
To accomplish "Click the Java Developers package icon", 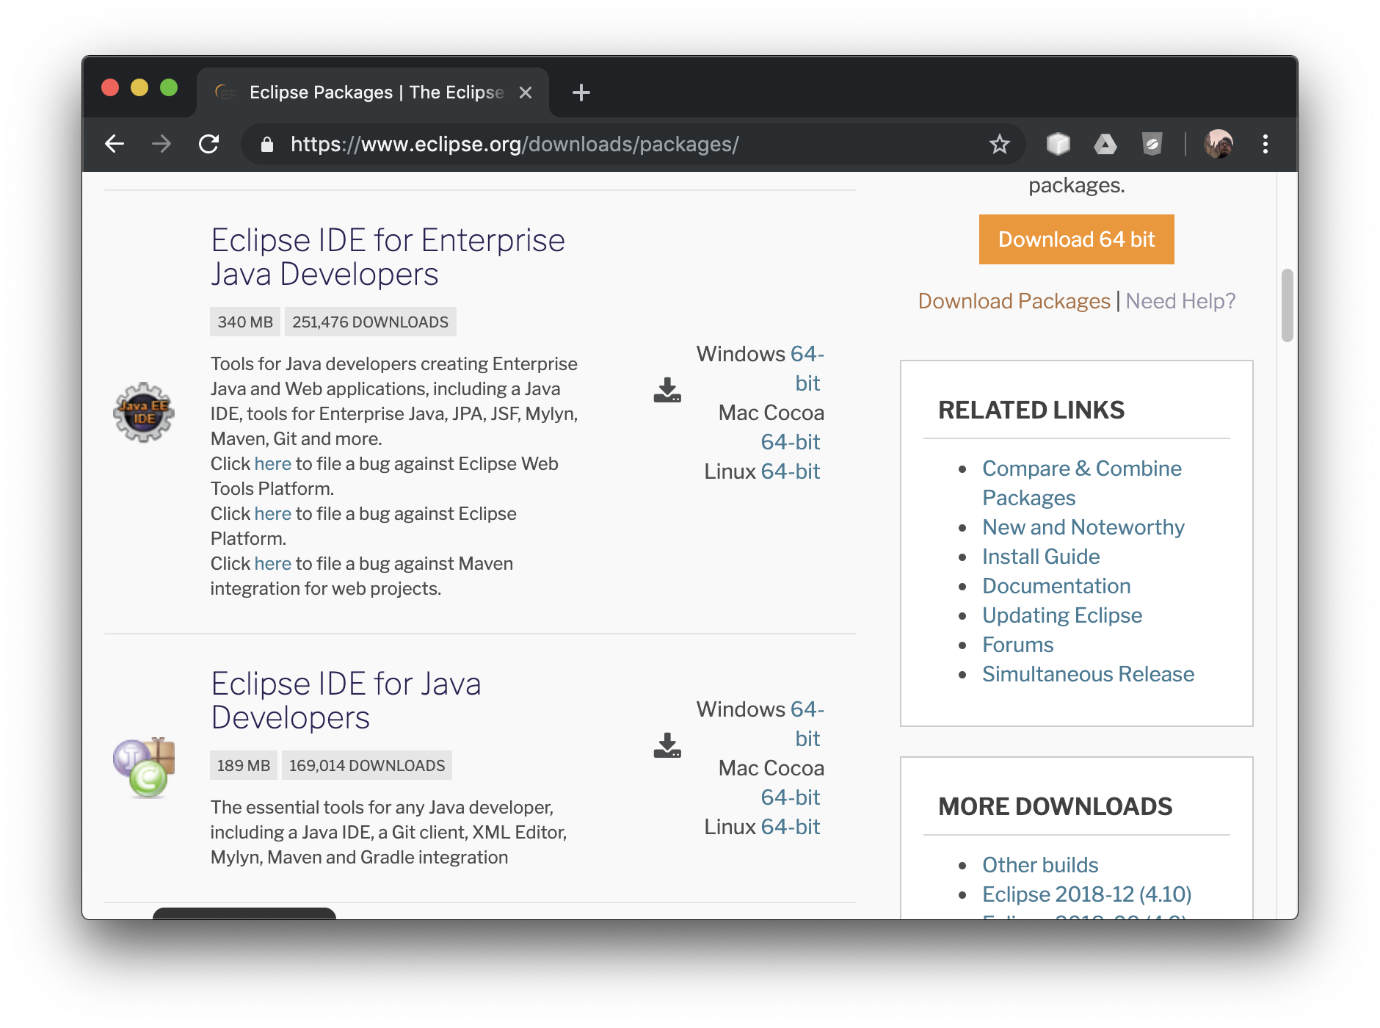I will 144,767.
